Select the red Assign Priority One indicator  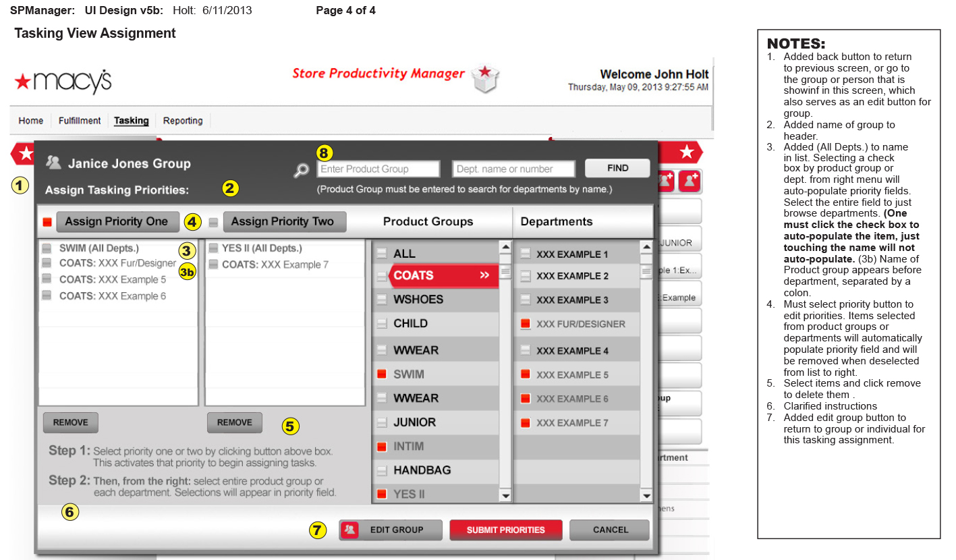click(47, 222)
